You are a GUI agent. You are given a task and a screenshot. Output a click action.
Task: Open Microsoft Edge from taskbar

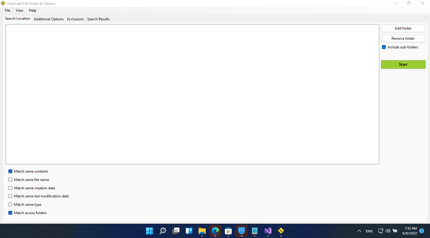pos(215,231)
